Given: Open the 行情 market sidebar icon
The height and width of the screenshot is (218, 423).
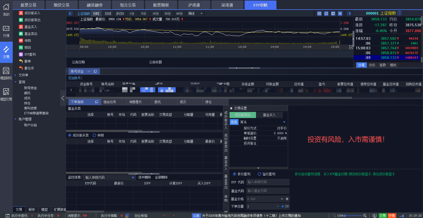Looking at the screenshot, I should pyautogui.click(x=6, y=31).
